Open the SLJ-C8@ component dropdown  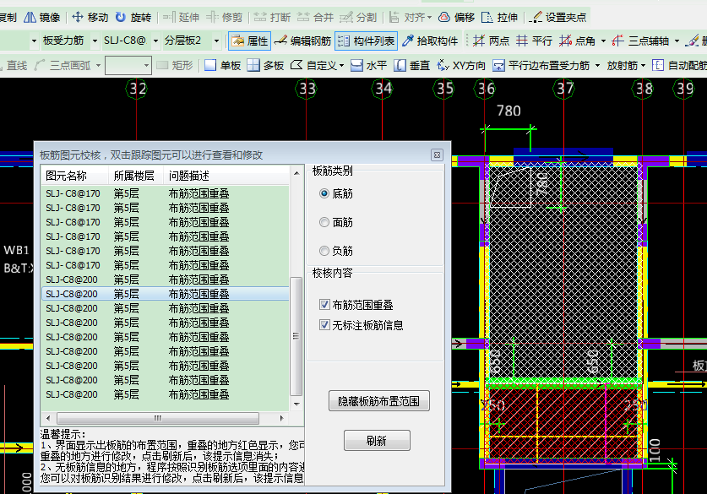click(x=156, y=41)
